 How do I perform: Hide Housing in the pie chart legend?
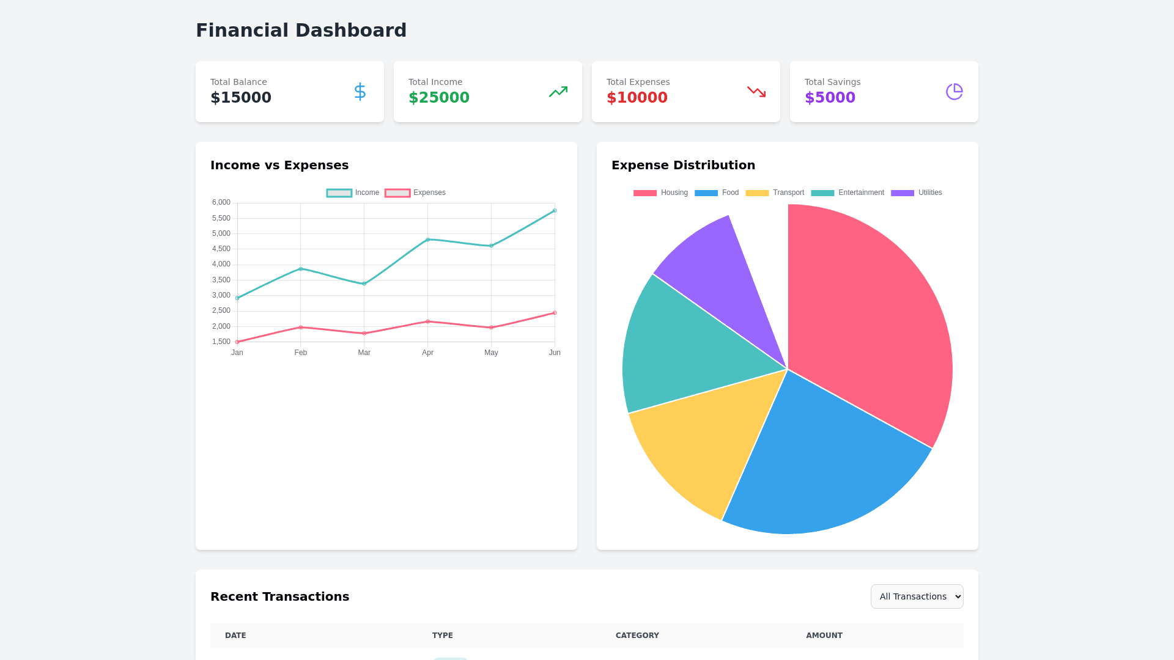pyautogui.click(x=661, y=193)
